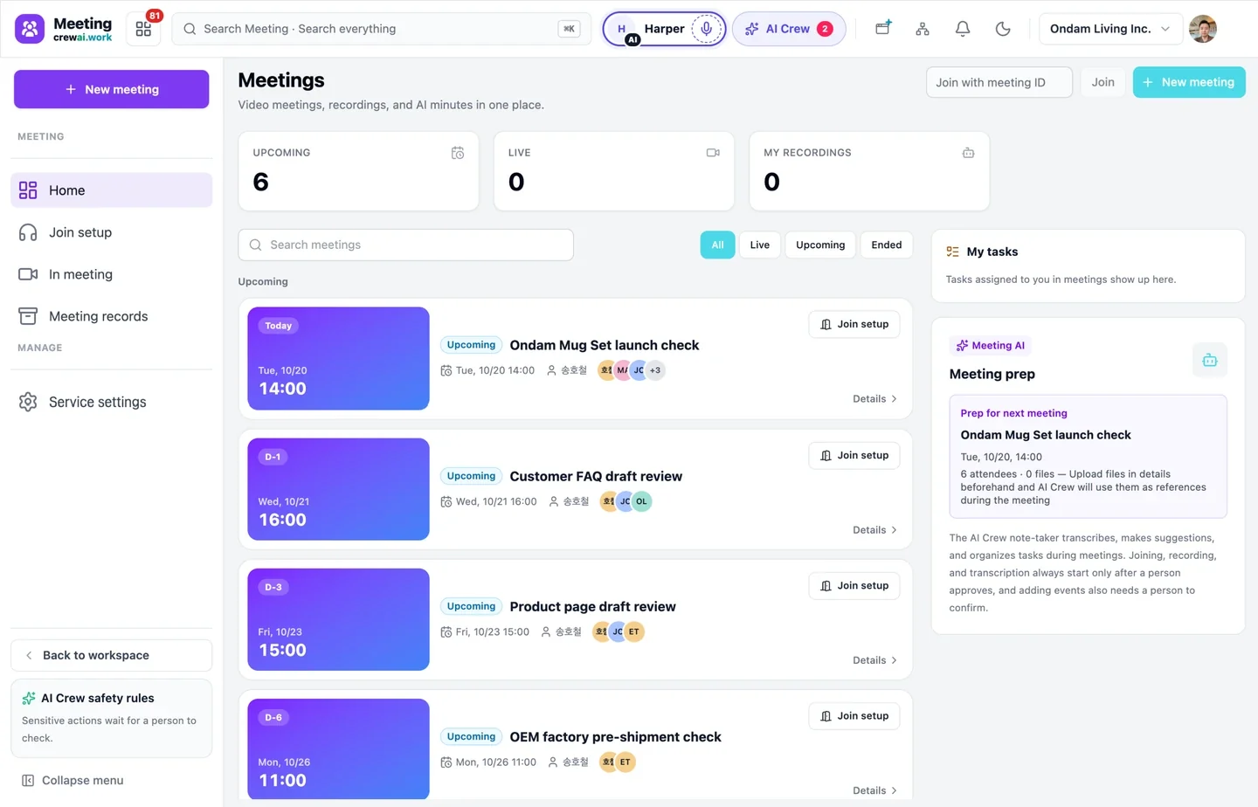Open Meeting records in the sidebar

pos(112,316)
